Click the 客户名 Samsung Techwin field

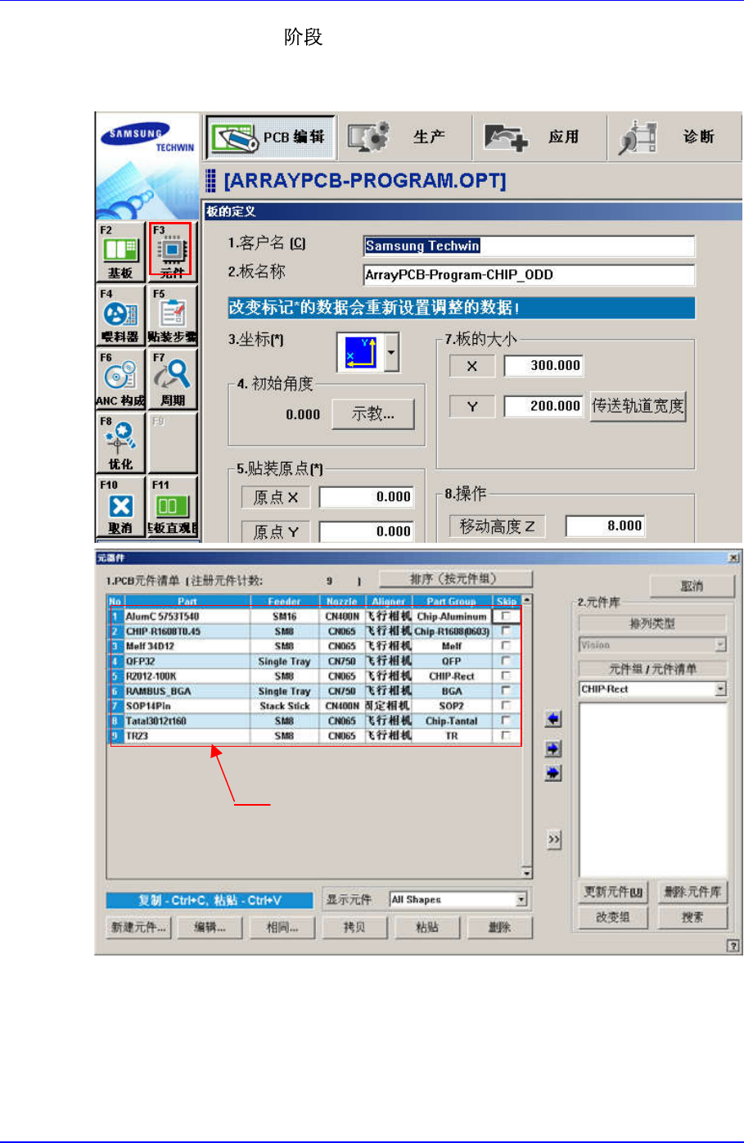(x=529, y=246)
